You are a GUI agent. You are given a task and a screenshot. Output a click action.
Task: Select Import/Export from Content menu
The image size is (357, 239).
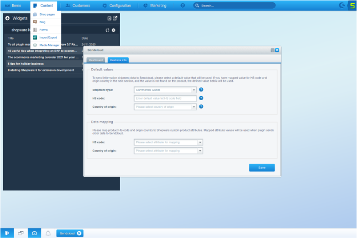pos(46,37)
